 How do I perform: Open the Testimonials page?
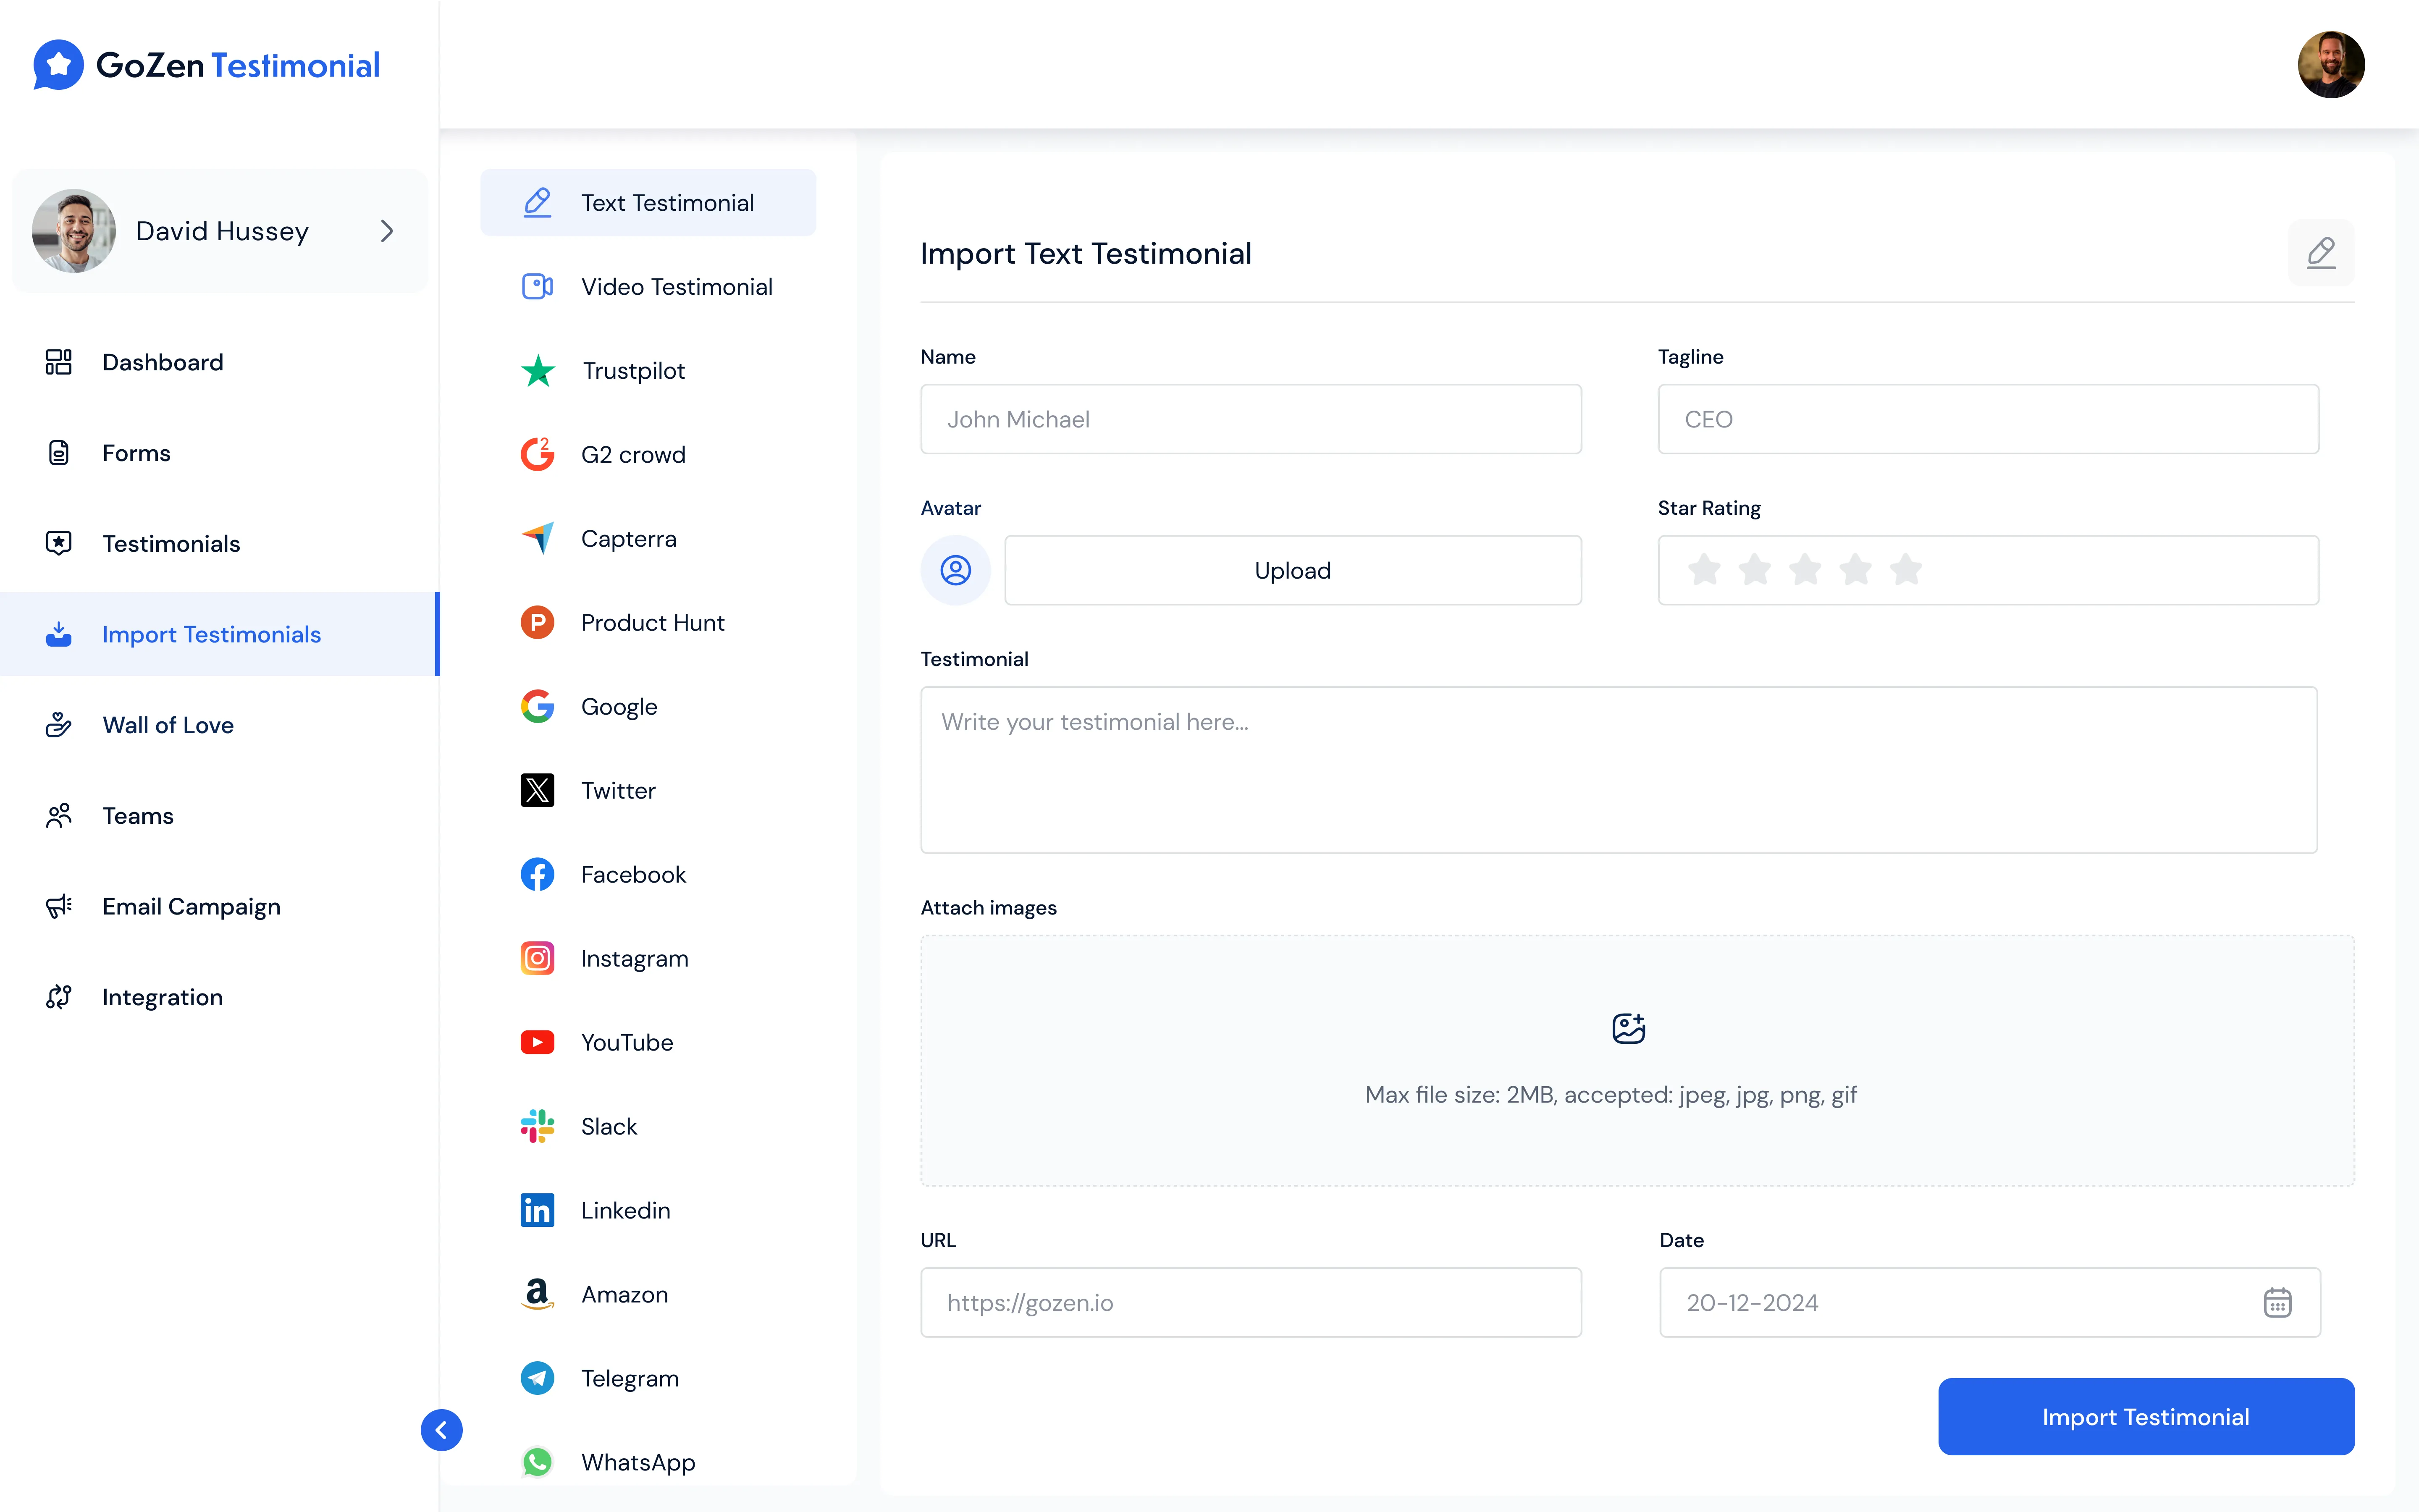220,544
